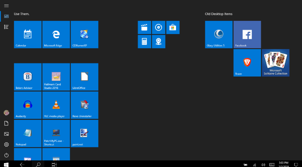Open Task View on taskbar
The height and width of the screenshot is (167, 302).
pyautogui.click(x=54, y=165)
